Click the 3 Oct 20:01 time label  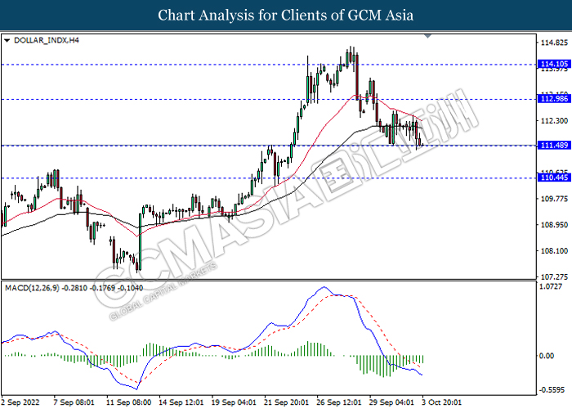click(x=442, y=402)
